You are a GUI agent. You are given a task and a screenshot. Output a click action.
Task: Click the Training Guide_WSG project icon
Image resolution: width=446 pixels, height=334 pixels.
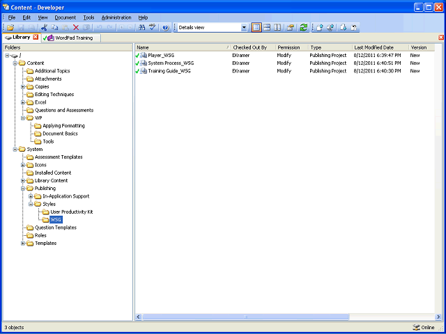(144, 71)
